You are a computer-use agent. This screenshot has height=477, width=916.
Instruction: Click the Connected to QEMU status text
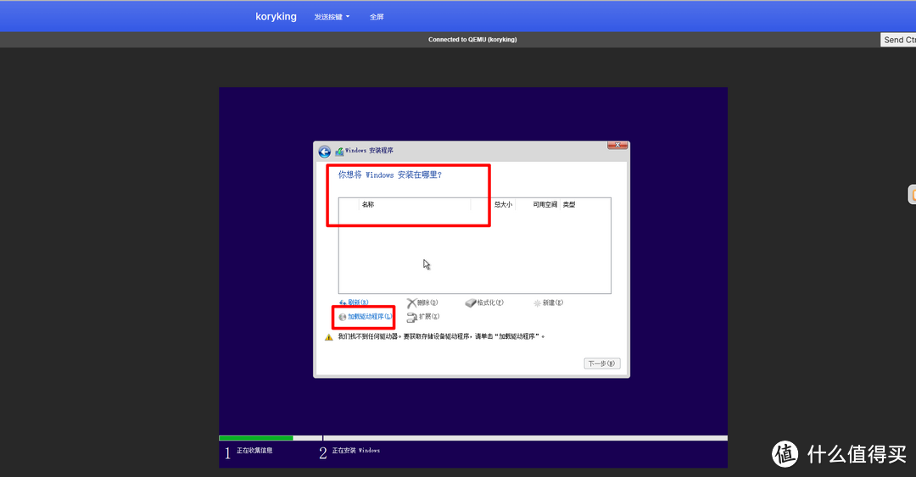472,40
